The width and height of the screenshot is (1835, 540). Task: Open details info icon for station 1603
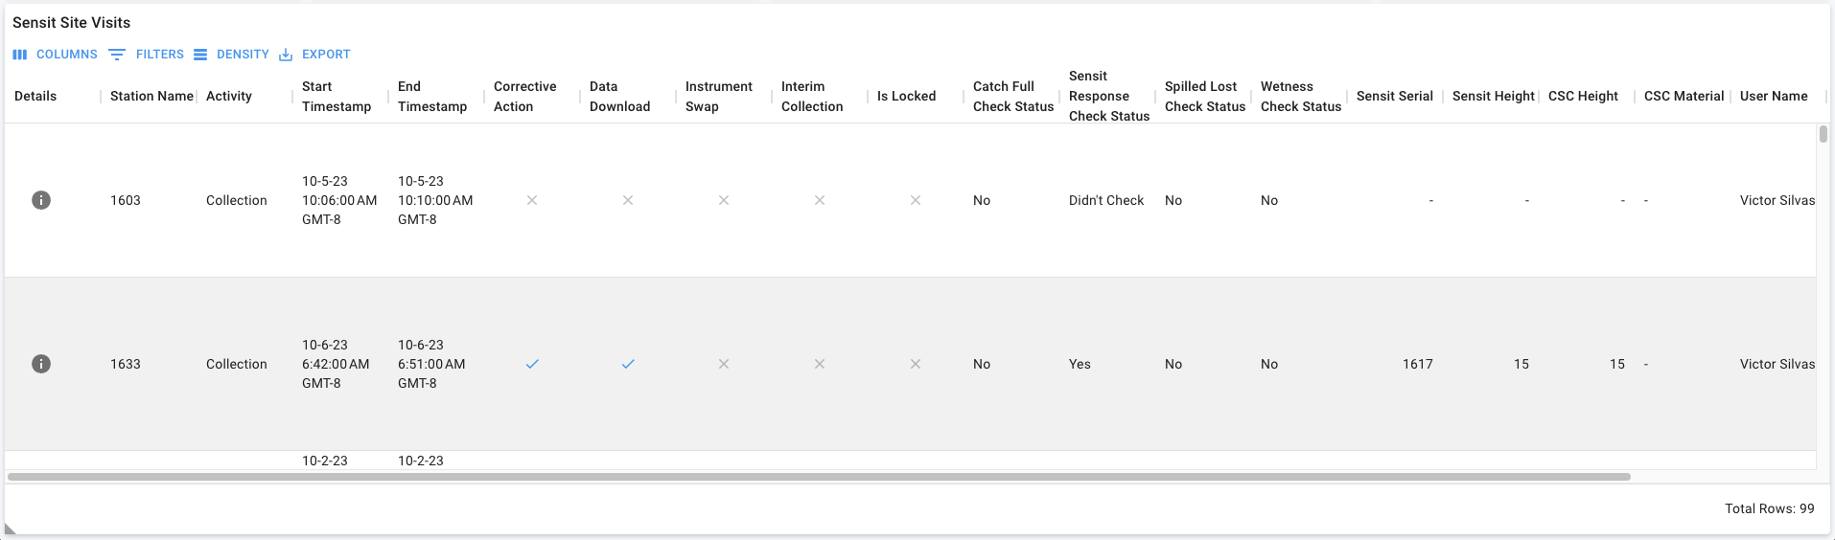(41, 200)
